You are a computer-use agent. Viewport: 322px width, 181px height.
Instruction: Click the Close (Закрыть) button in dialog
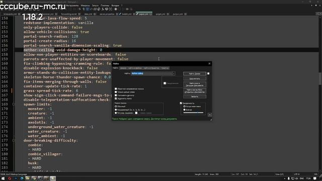(195, 97)
